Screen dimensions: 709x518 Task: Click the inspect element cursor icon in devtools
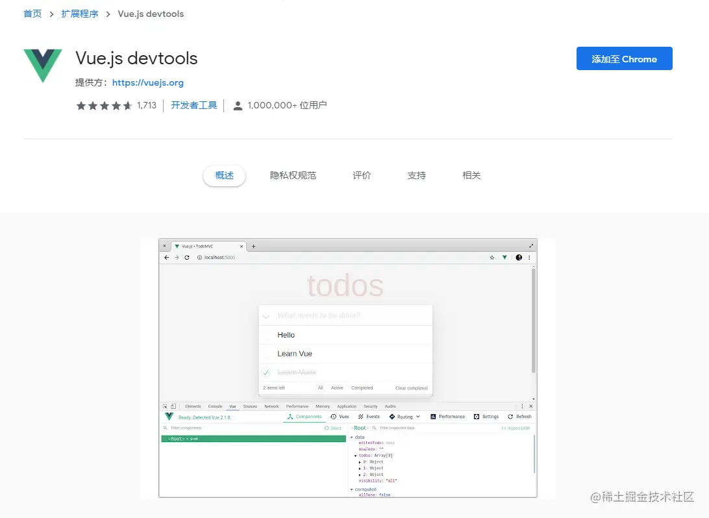point(165,406)
